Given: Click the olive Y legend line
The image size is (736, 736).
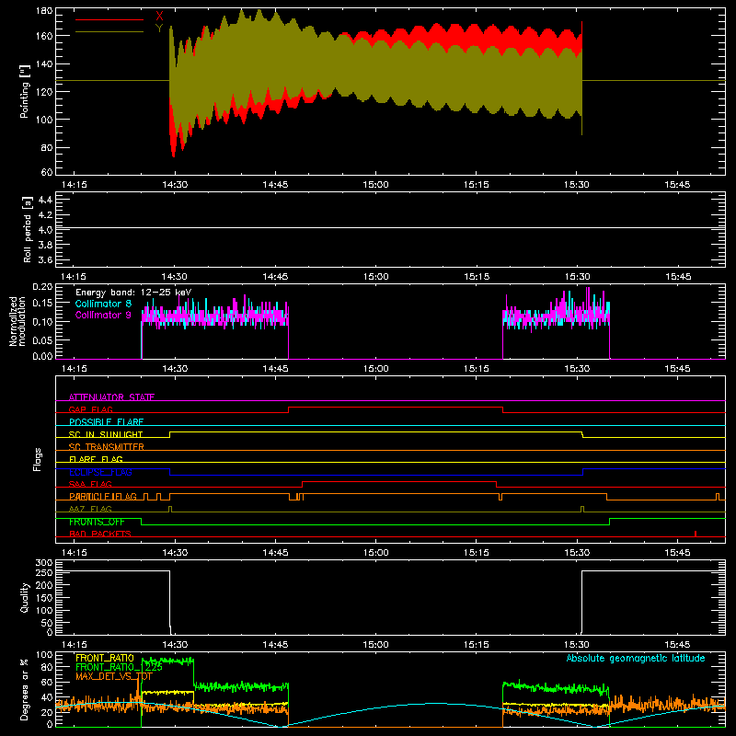Looking at the screenshot, I should point(109,32).
